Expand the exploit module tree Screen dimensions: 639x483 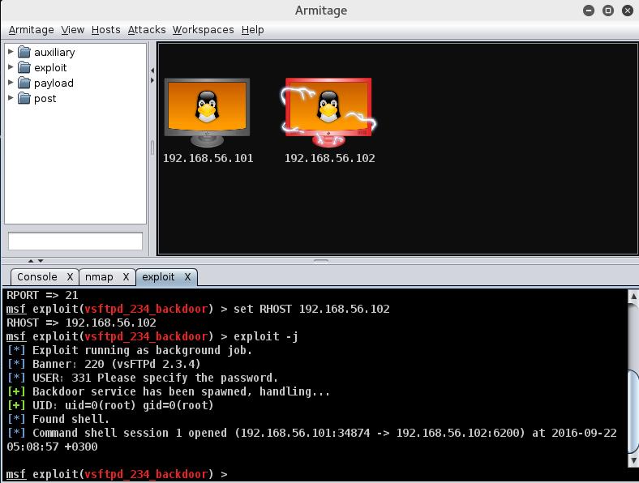11,67
